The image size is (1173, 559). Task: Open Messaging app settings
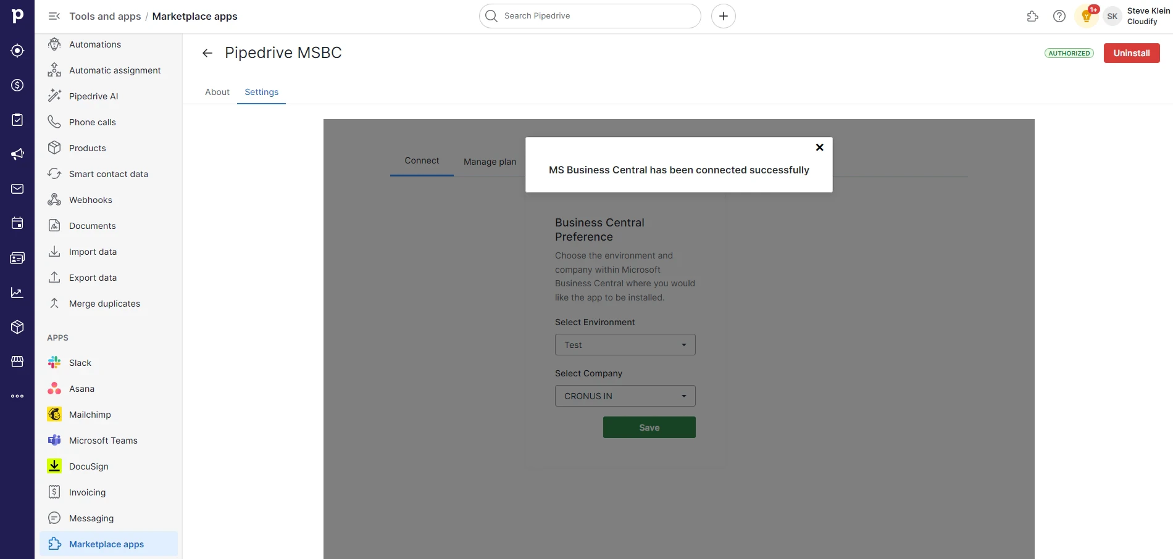click(109, 518)
